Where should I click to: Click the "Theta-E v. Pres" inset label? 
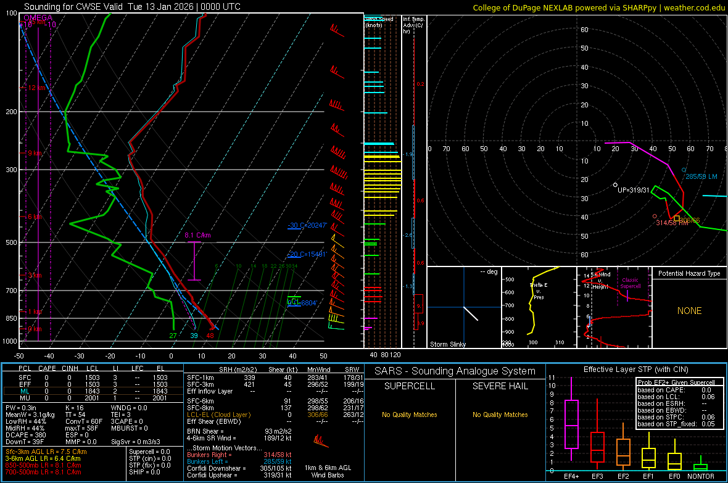tap(539, 291)
